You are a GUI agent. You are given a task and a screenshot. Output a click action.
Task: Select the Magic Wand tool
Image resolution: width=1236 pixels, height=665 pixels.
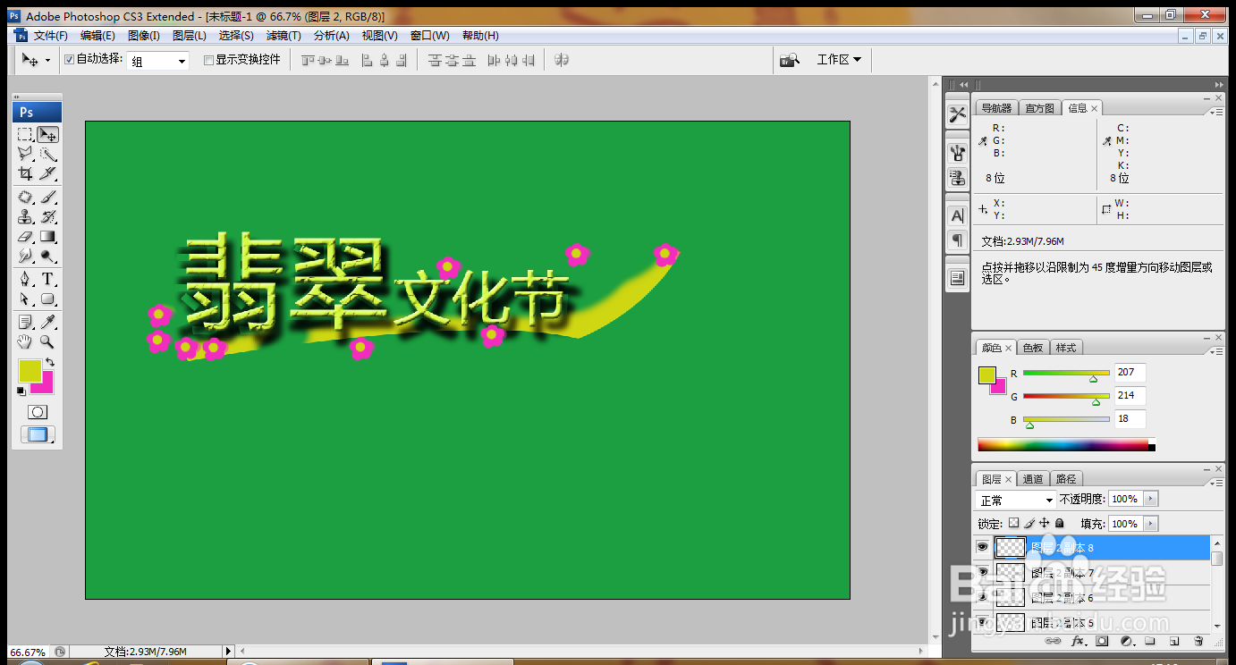48,154
